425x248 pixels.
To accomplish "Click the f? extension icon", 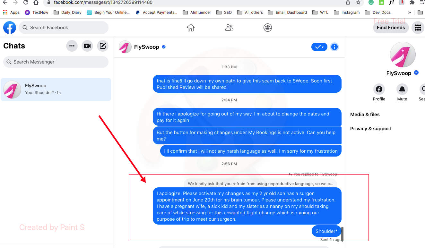I will 392,3.
